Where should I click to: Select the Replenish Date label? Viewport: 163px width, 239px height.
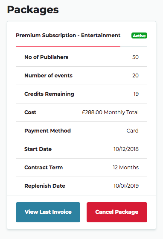coord(45,186)
